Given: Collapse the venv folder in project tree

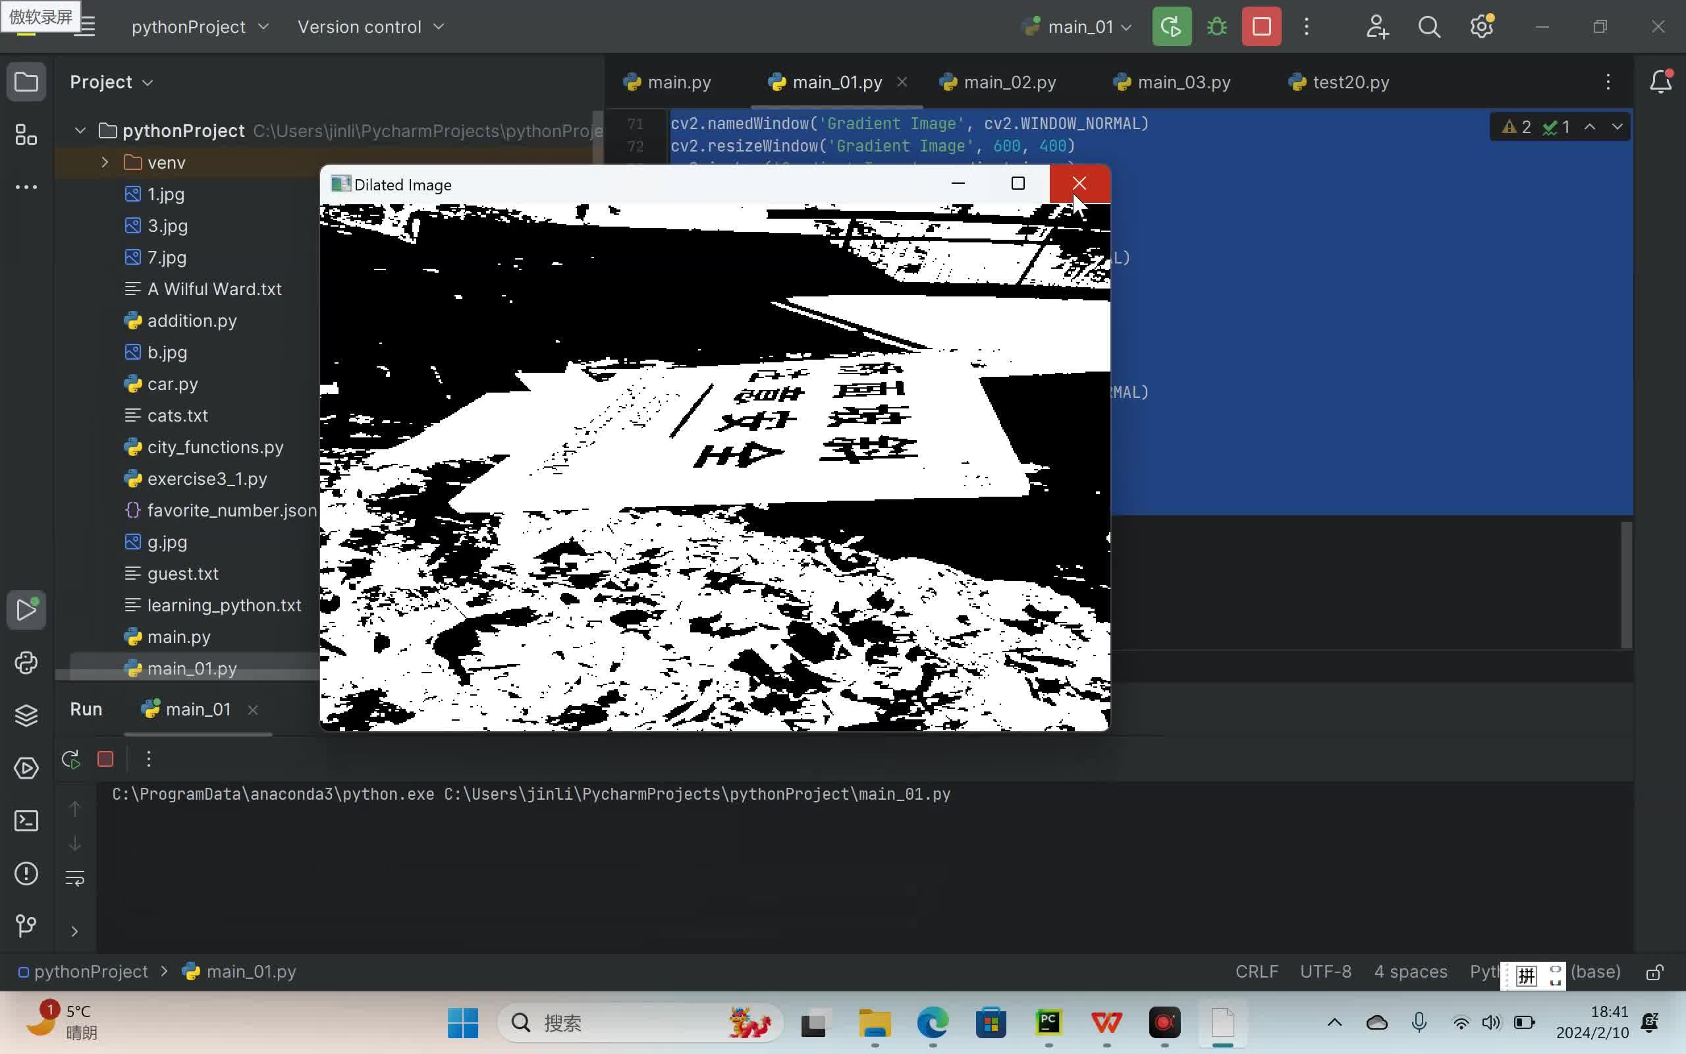Looking at the screenshot, I should pos(105,163).
